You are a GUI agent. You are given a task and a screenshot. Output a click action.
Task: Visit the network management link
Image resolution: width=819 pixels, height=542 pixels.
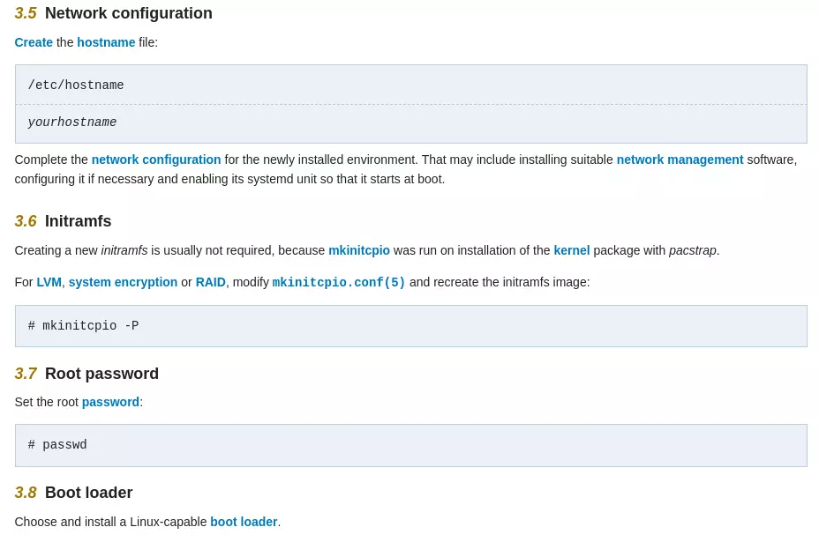[x=680, y=160]
